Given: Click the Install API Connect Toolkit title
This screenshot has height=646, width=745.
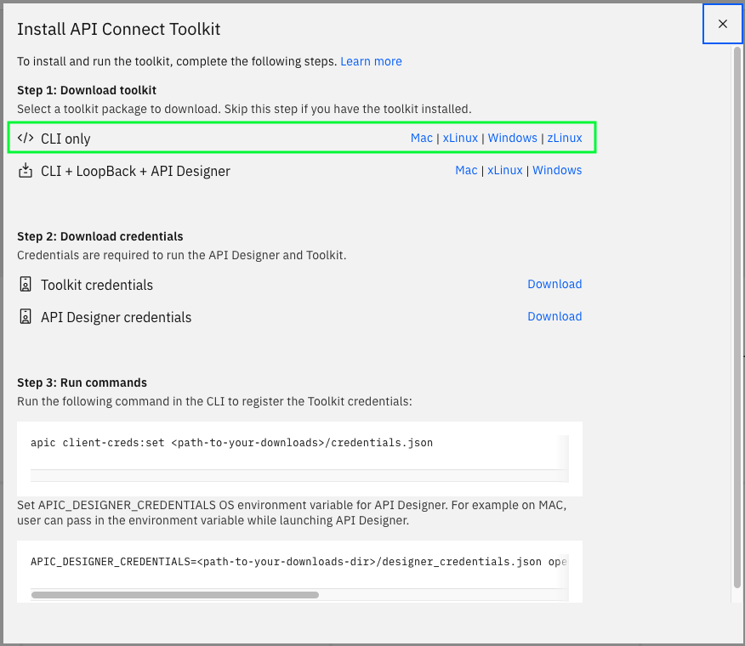Looking at the screenshot, I should pos(118,29).
